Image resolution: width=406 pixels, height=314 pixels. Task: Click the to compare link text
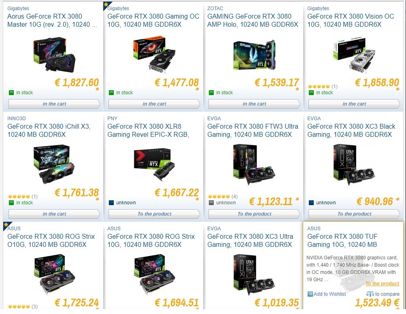click(387, 294)
